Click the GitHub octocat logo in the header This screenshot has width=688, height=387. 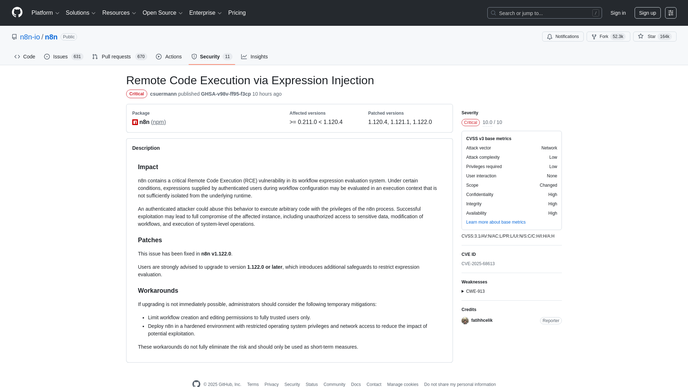click(16, 13)
